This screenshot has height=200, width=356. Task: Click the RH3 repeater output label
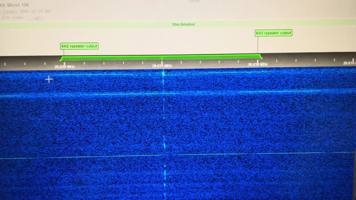tap(273, 33)
